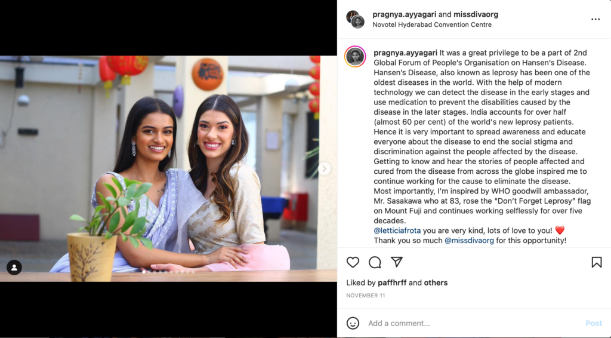
Task: View others who liked the post
Action: click(x=436, y=282)
